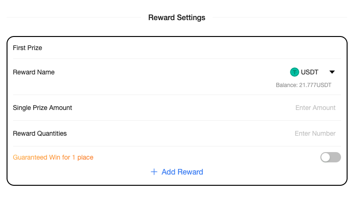Open the USDT reward name selector
Image resolution: width=356 pixels, height=197 pixels.
click(309, 72)
